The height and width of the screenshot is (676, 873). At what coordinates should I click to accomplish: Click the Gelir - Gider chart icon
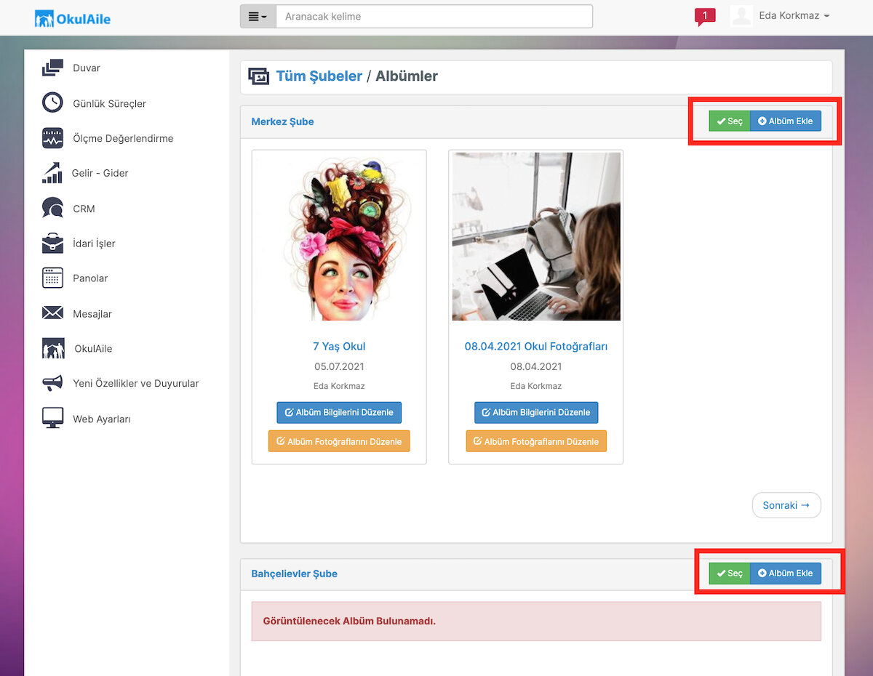52,173
